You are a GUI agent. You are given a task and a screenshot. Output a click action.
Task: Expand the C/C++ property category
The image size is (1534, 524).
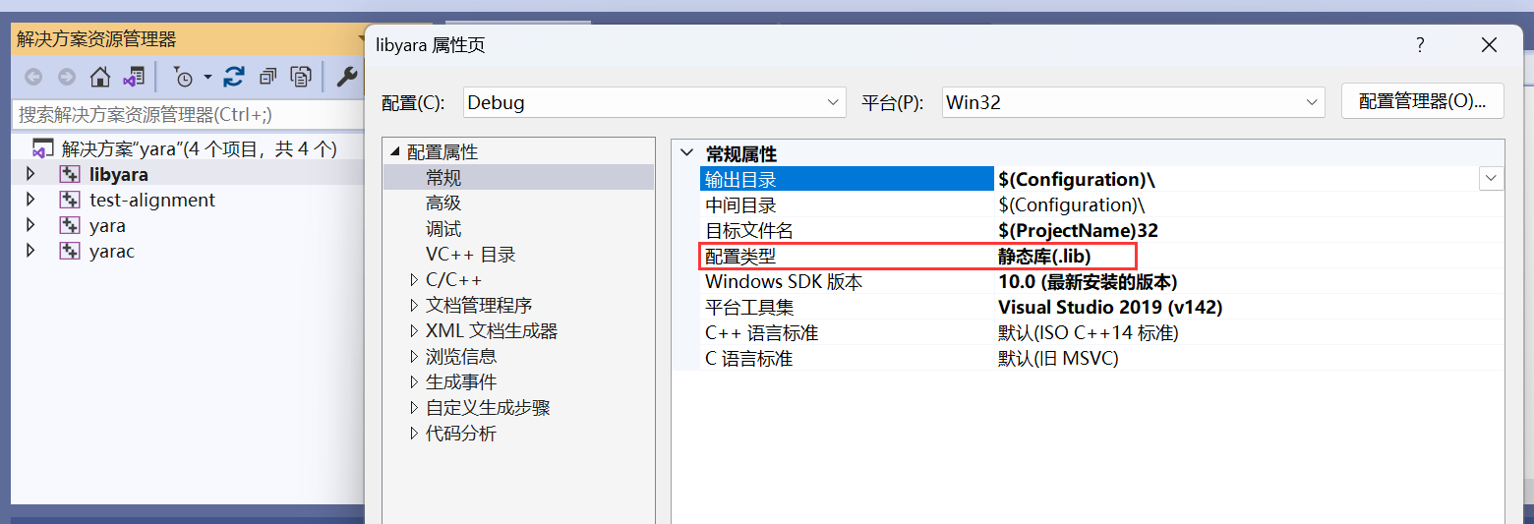[x=414, y=280]
